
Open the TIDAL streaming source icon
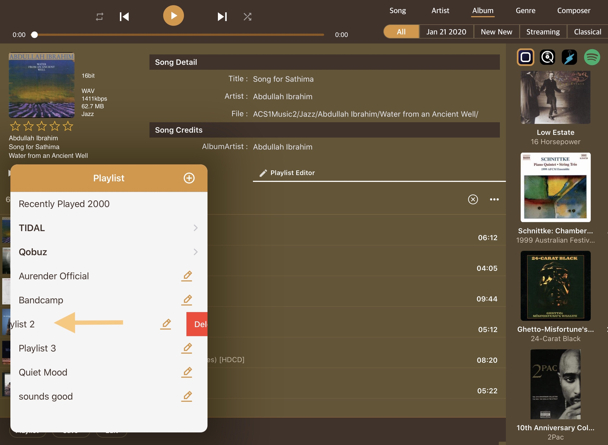pos(569,57)
